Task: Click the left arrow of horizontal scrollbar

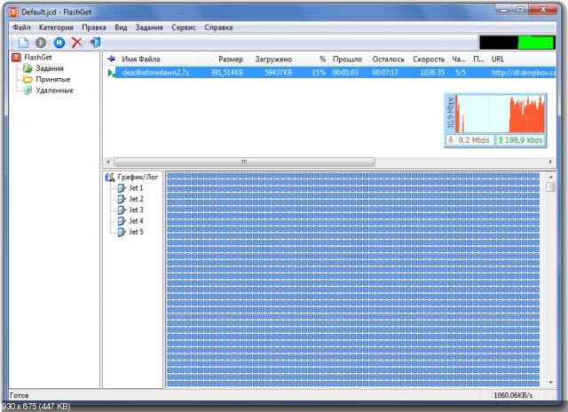Action: [108, 162]
